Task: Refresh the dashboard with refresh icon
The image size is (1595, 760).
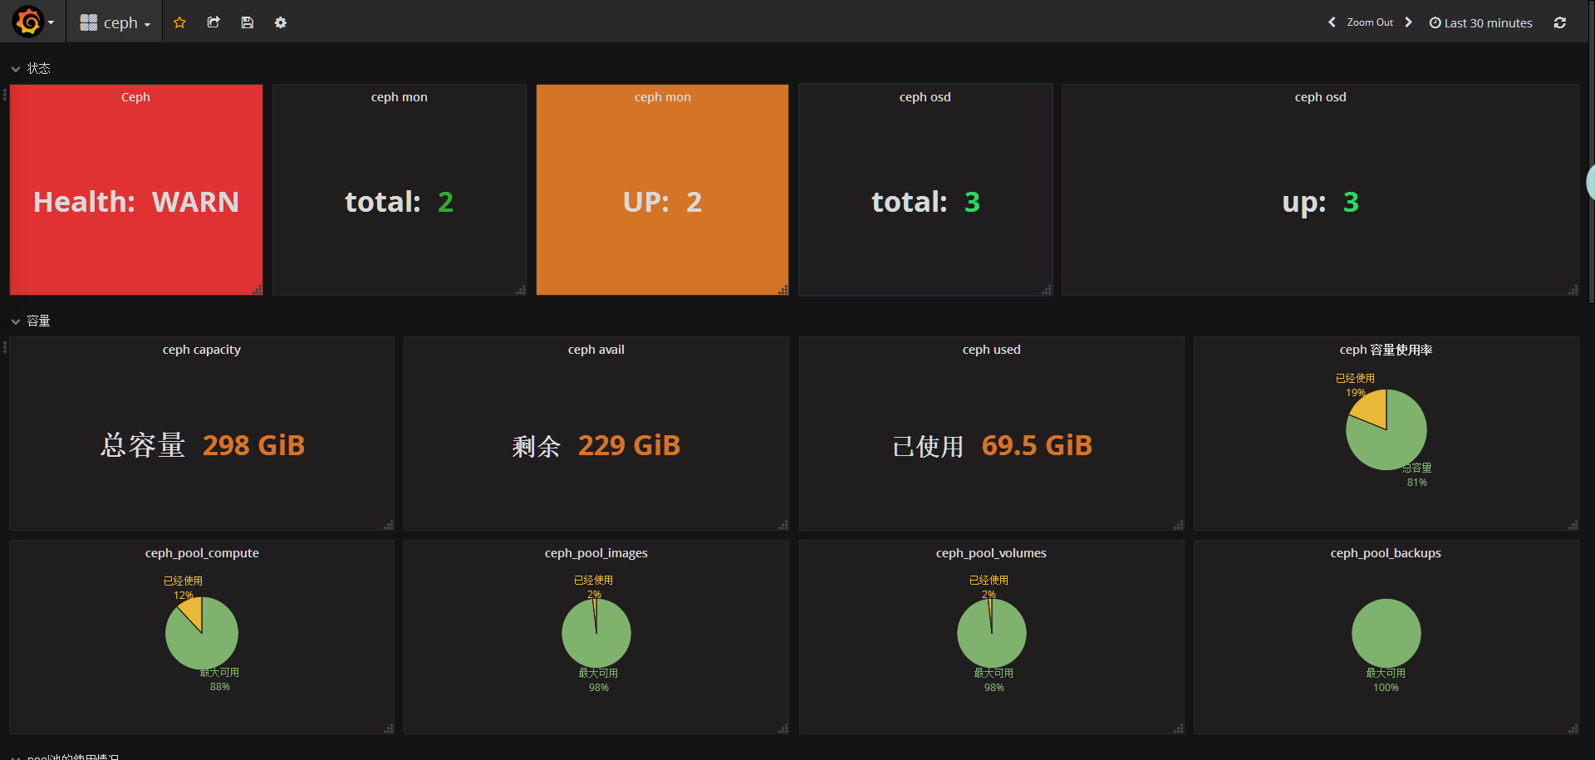Action: point(1559,22)
